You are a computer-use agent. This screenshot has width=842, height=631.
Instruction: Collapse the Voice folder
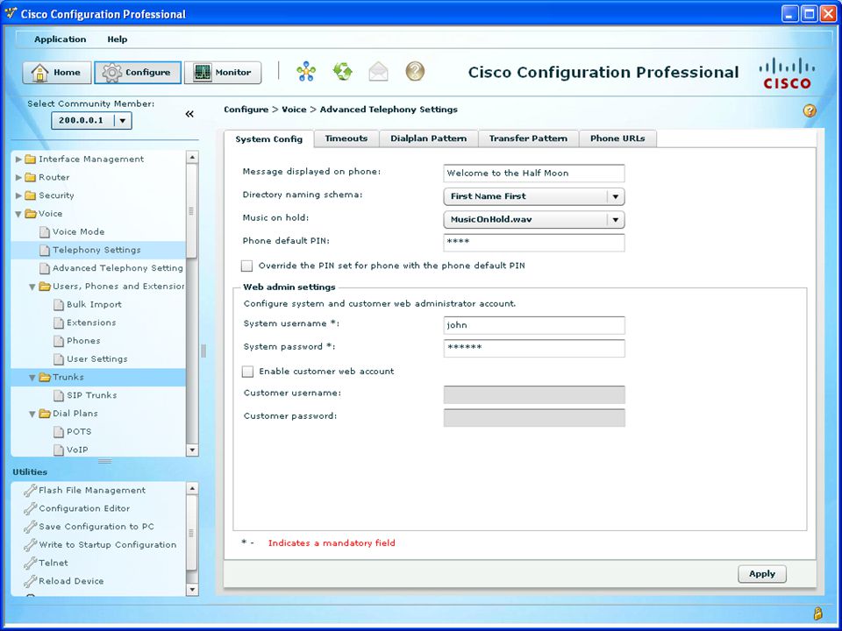[18, 214]
